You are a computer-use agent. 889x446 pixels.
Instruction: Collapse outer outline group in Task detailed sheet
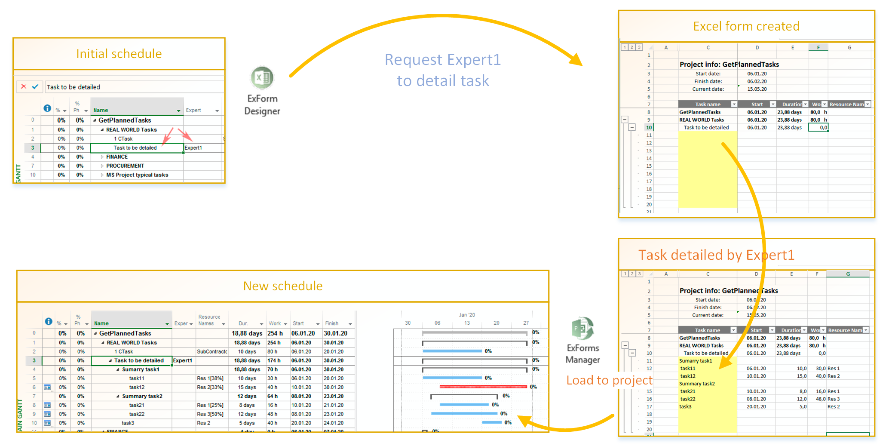(625, 345)
